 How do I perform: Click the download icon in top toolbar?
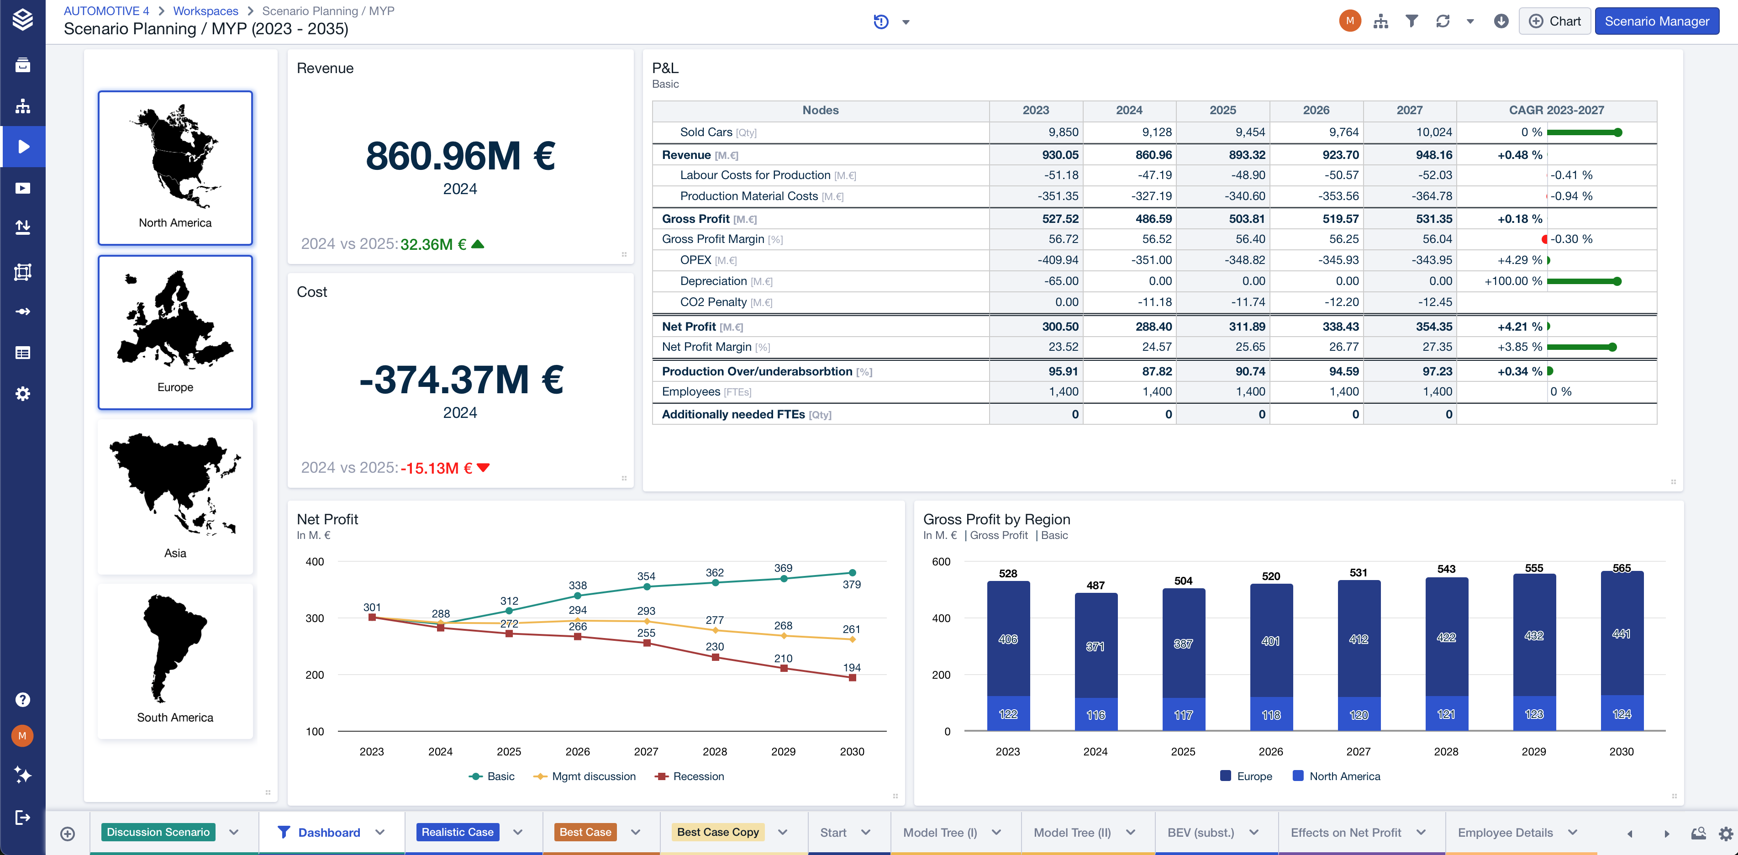coord(1501,21)
